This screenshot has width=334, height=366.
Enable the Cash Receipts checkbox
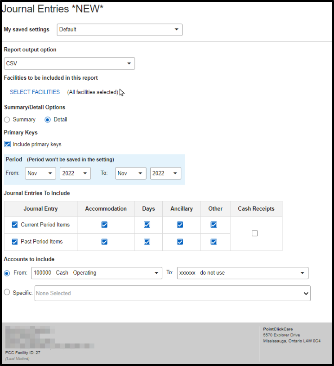pyautogui.click(x=255, y=233)
